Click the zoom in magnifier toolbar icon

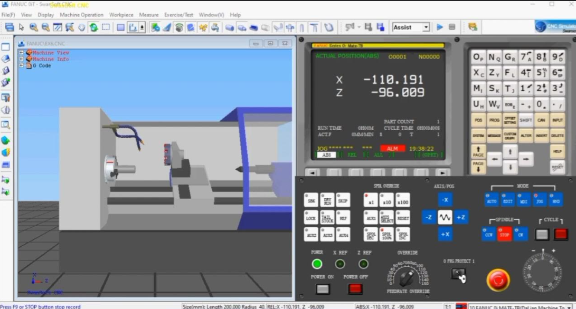pos(33,27)
